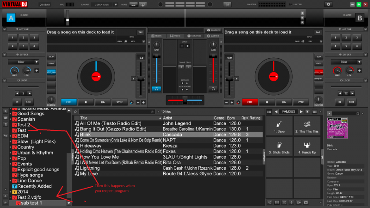Click the play/pause button on deck B
Screen dimensions: 370x208
pyautogui.click(x=284, y=102)
